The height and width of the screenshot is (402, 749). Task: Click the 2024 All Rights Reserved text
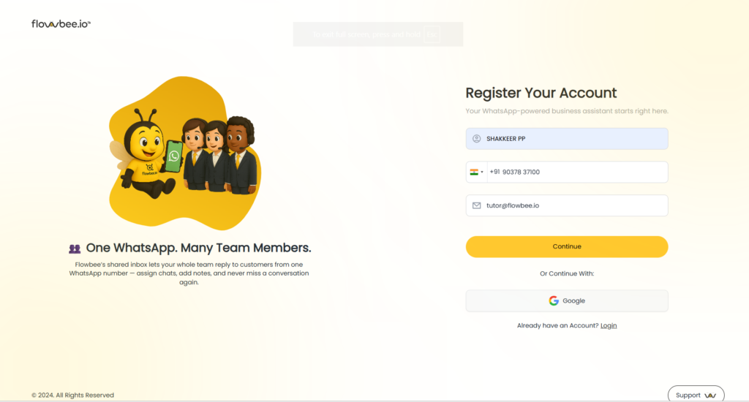click(73, 395)
